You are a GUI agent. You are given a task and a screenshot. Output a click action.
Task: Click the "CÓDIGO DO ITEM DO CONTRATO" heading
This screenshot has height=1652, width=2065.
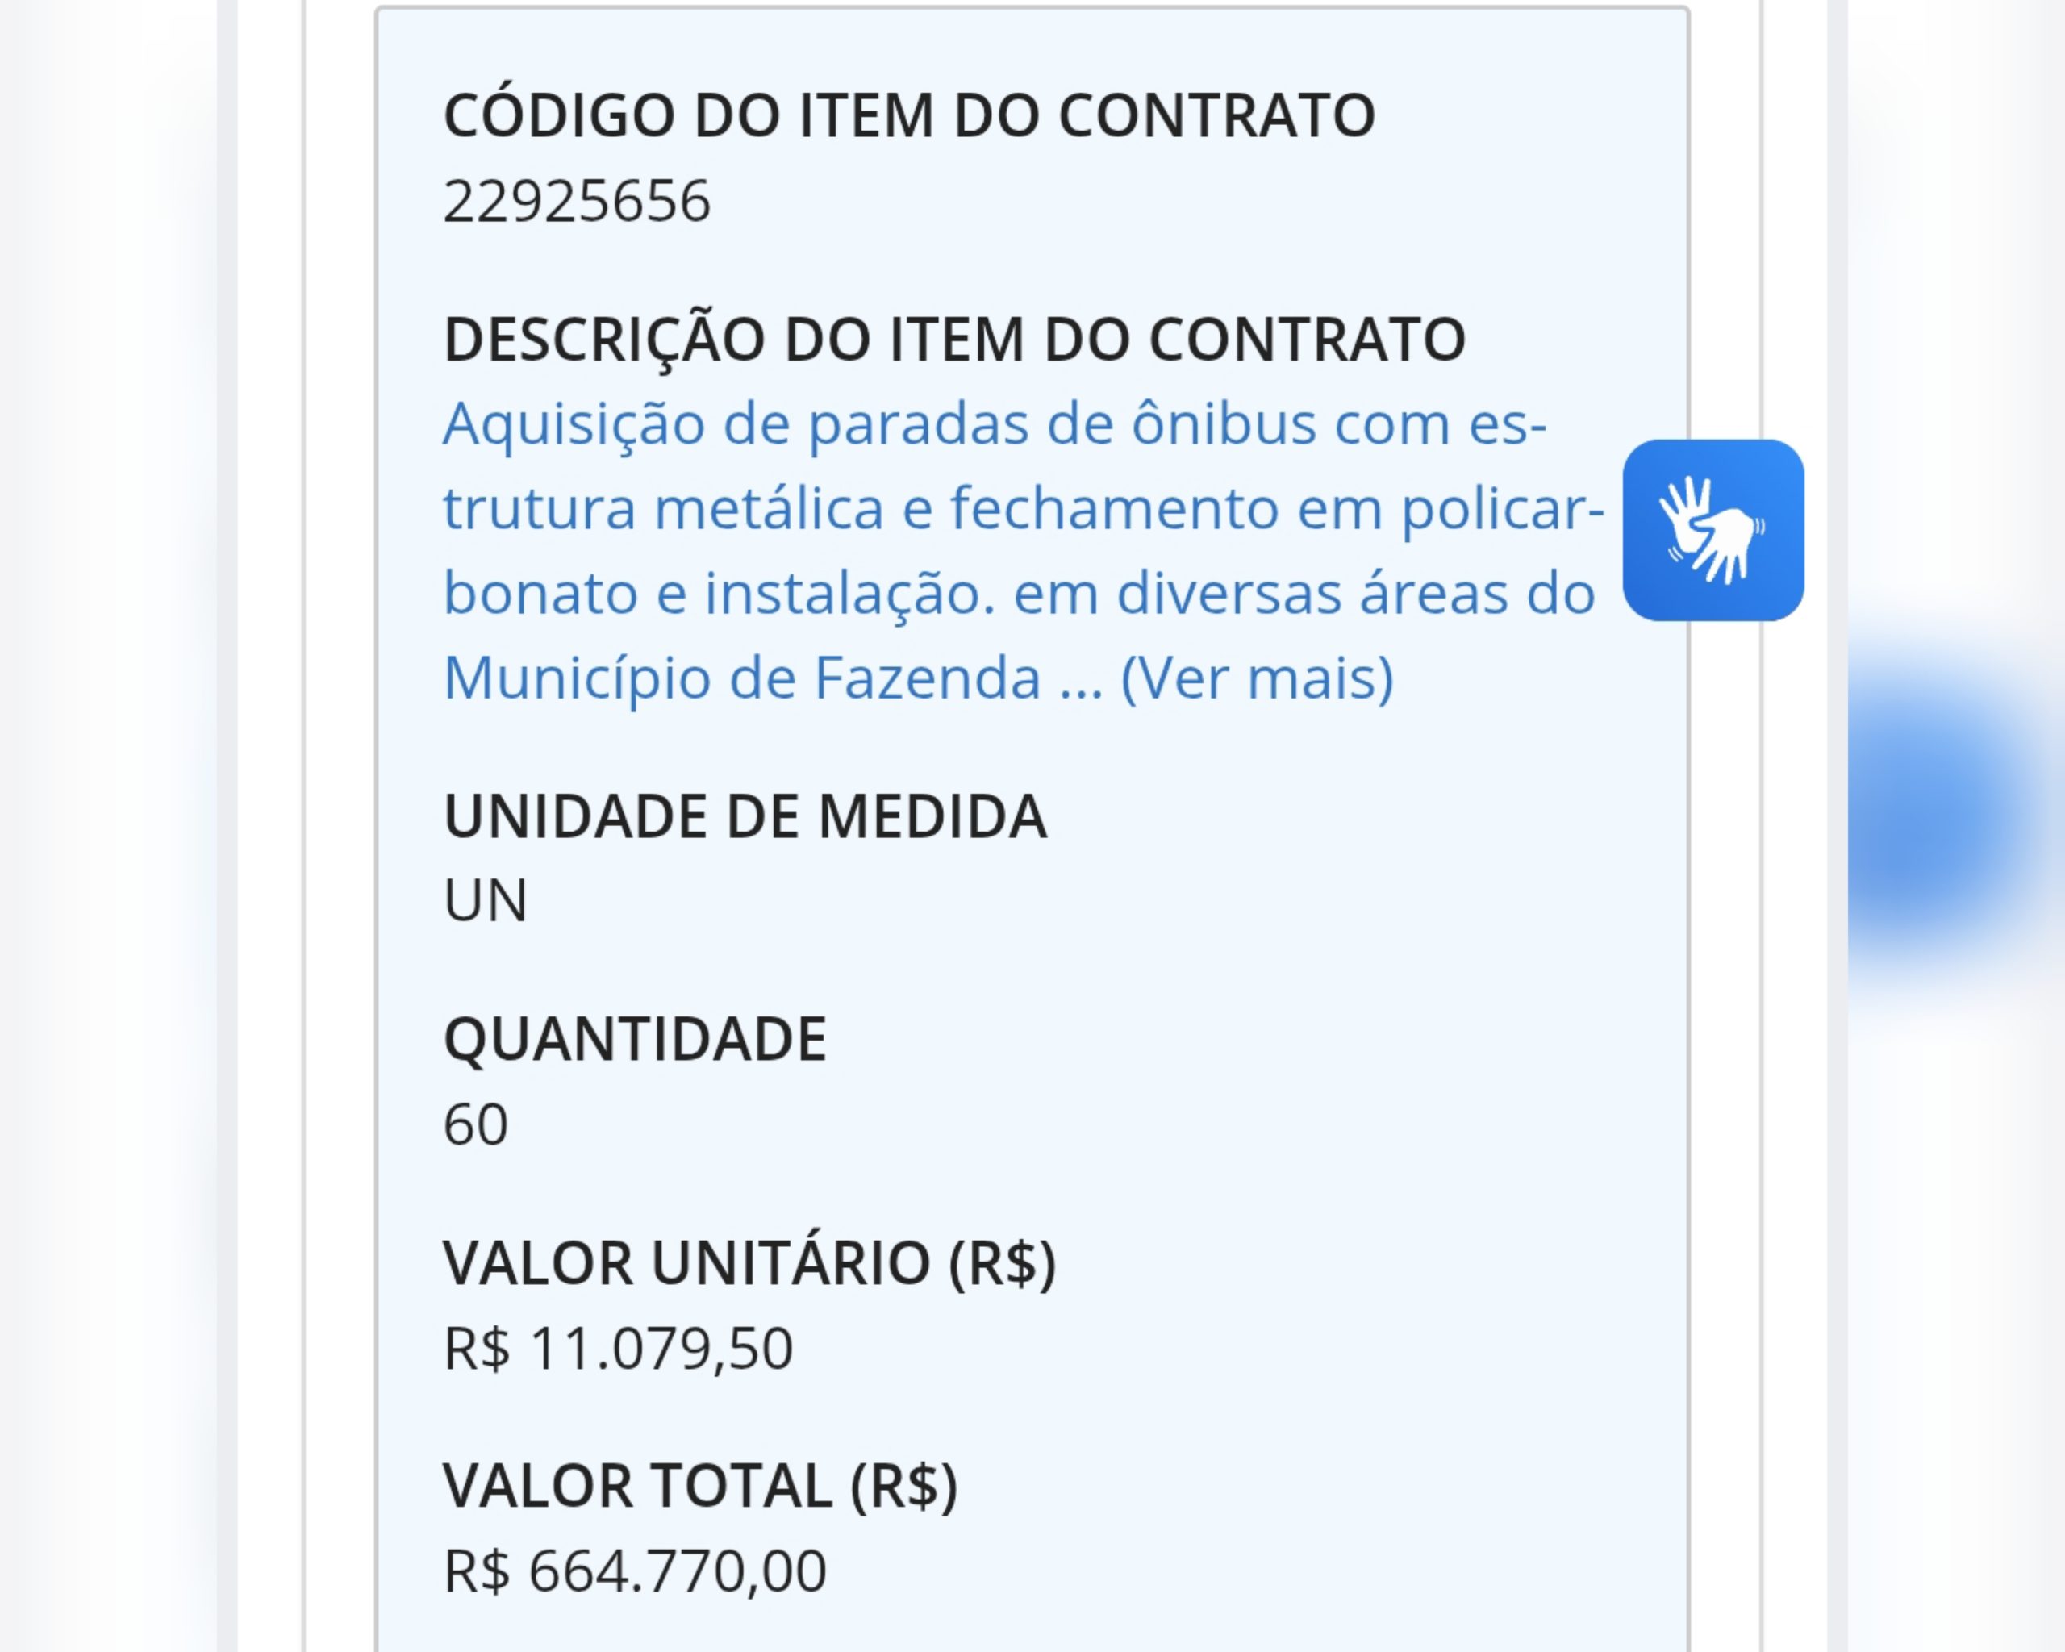(909, 116)
